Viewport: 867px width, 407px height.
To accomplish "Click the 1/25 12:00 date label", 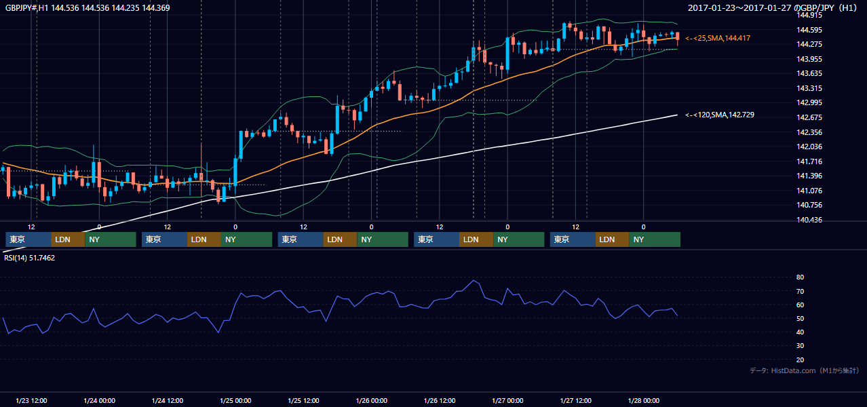I will tap(303, 401).
